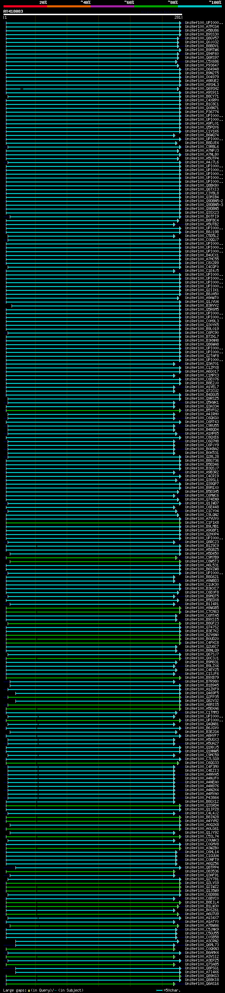Screen dimensions: 225x993
Task: Click the white AV418083 query length bar
Action: (x=93, y=15)
